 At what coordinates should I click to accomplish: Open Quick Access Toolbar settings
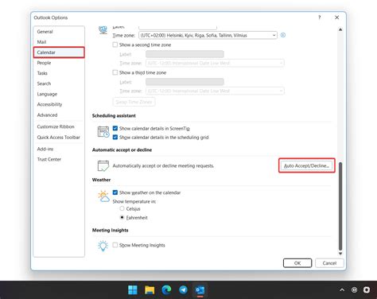(59, 138)
